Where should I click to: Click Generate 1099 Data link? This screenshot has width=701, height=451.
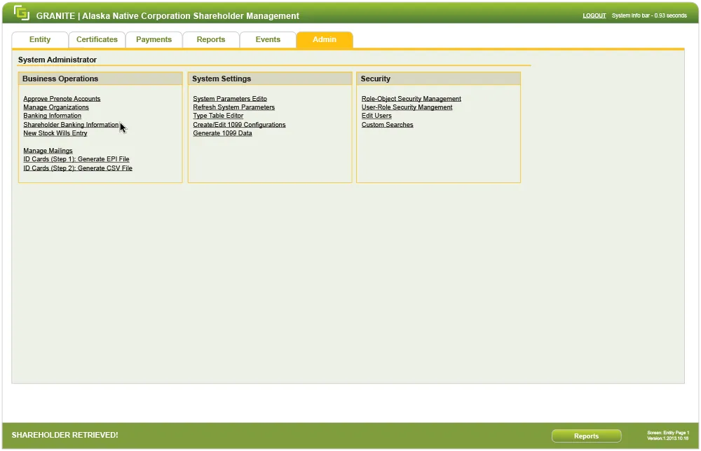coord(222,133)
